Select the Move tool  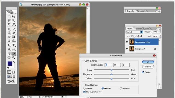[14, 17]
